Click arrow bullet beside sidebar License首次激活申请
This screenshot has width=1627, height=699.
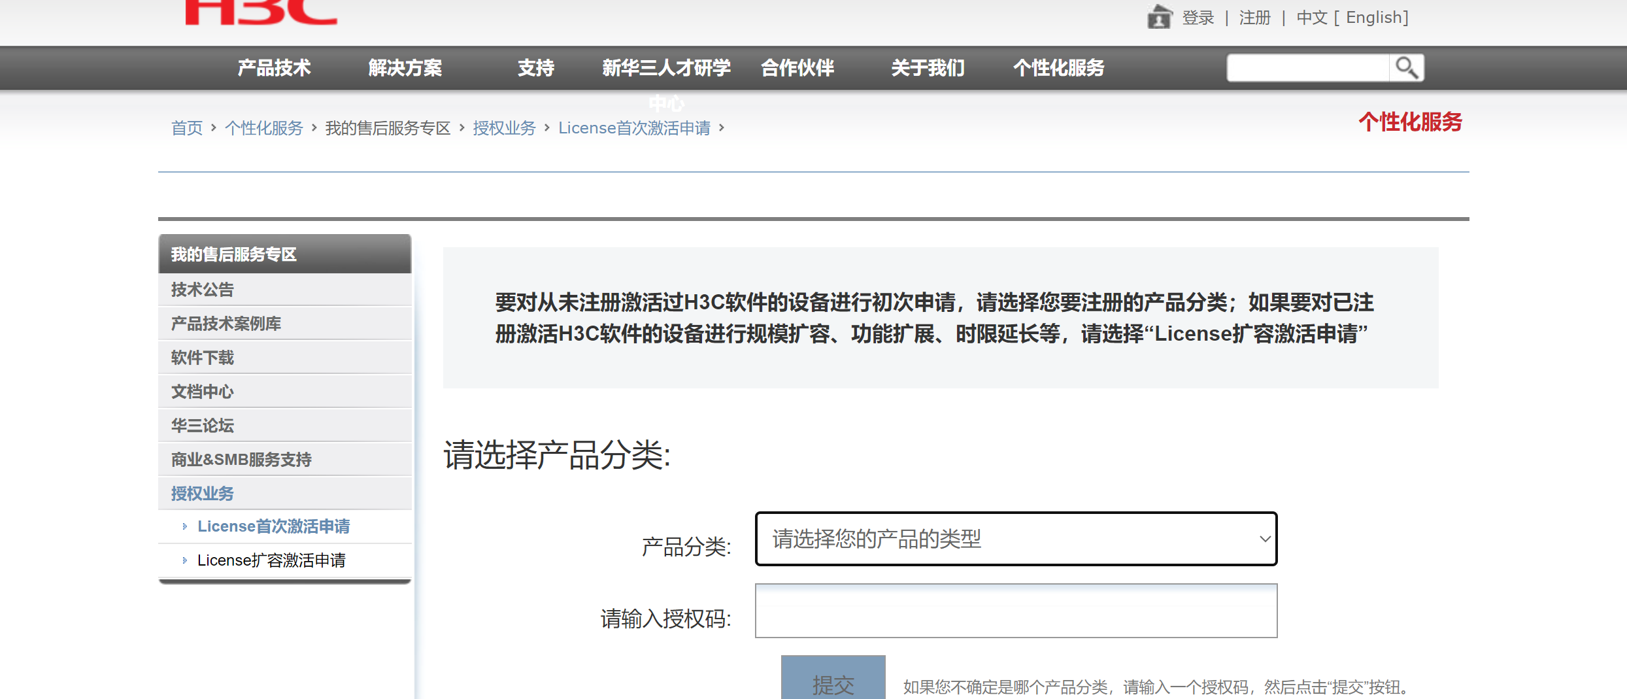click(x=184, y=526)
